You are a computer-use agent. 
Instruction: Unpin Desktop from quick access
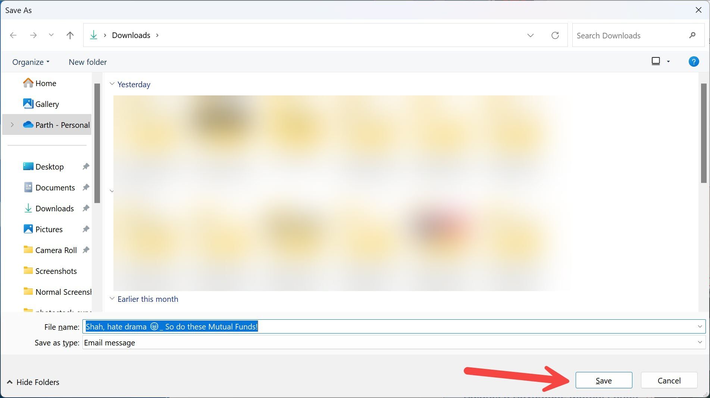pos(86,167)
